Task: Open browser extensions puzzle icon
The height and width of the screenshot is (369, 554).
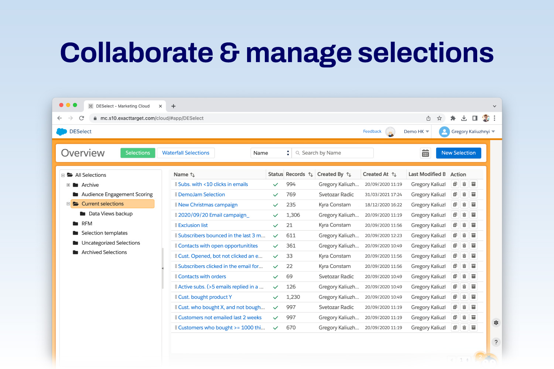Action: click(x=453, y=118)
